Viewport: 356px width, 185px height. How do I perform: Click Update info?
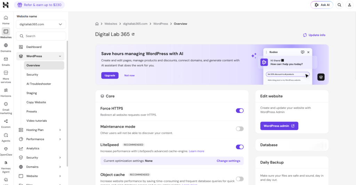pyautogui.click(x=314, y=35)
